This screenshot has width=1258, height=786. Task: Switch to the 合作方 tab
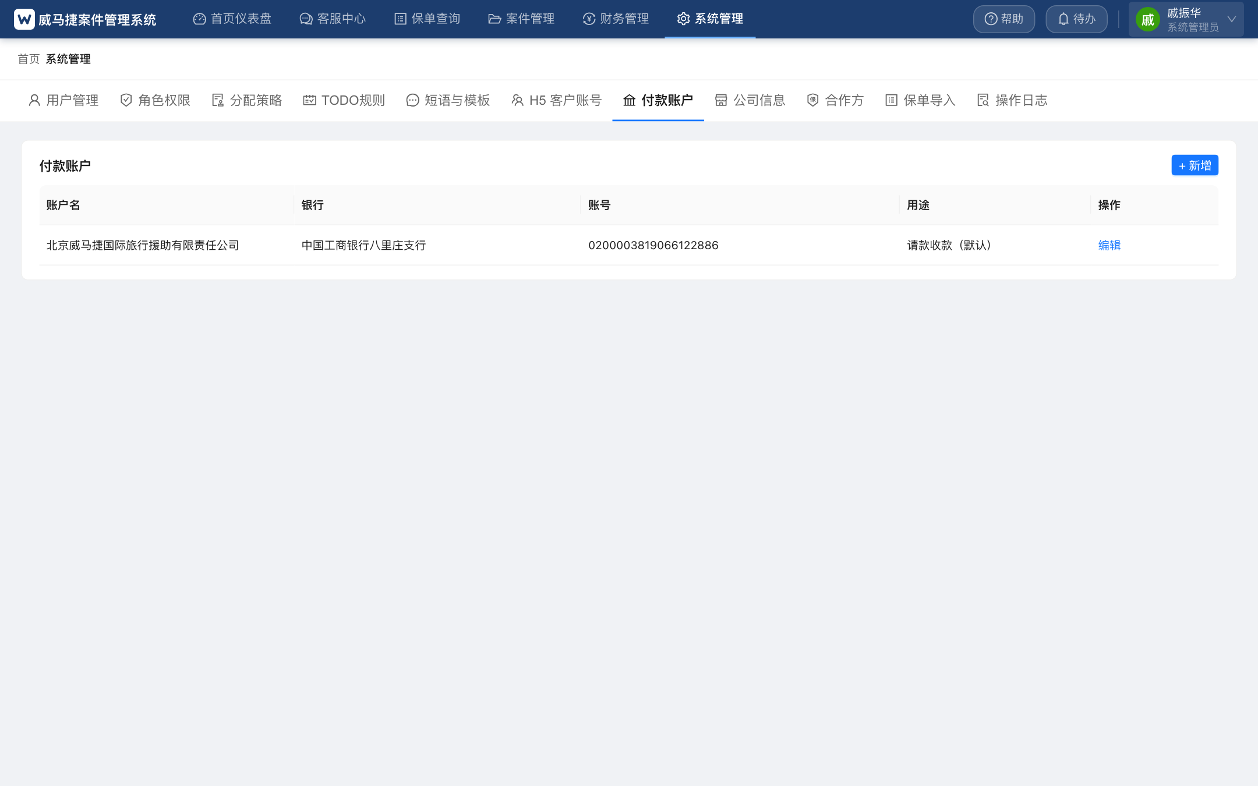coord(835,100)
